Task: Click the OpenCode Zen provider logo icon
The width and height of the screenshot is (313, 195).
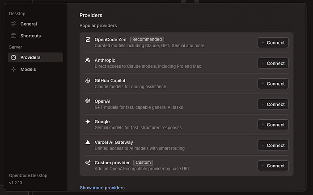Action: pyautogui.click(x=88, y=40)
